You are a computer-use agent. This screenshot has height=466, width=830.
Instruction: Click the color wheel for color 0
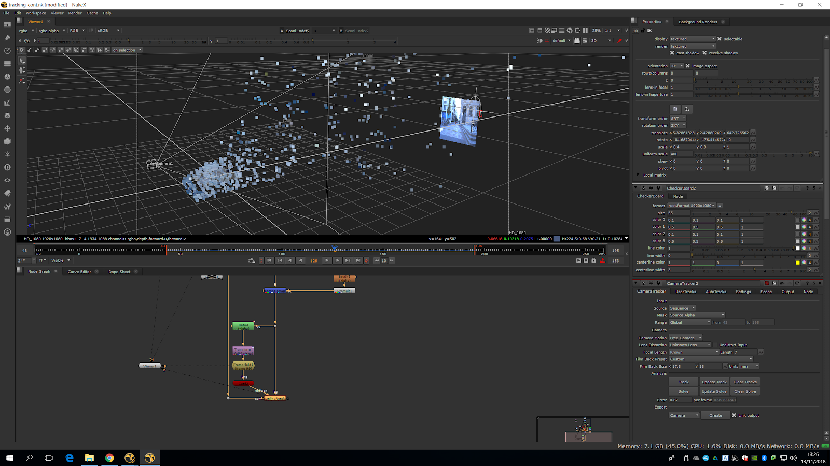(804, 220)
